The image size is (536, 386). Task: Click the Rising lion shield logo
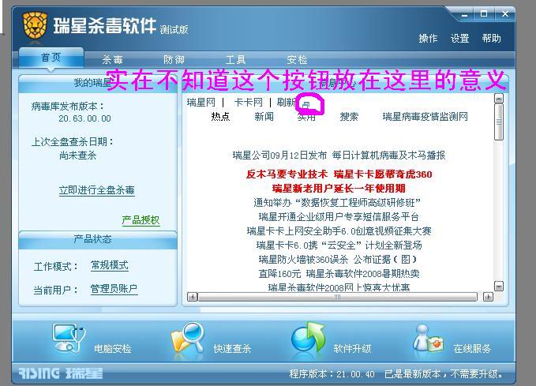click(35, 26)
